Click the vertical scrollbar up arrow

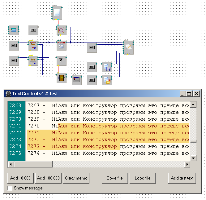coord(193,104)
